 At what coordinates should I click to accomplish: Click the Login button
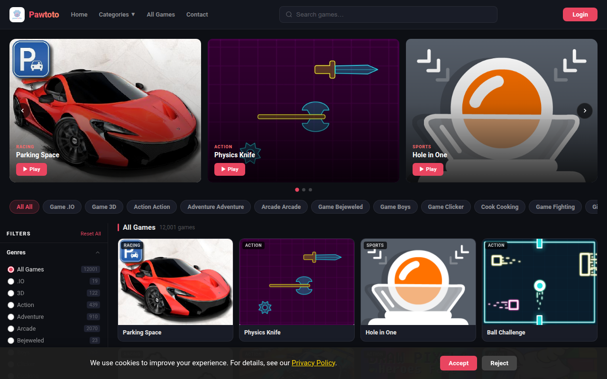[x=580, y=15]
